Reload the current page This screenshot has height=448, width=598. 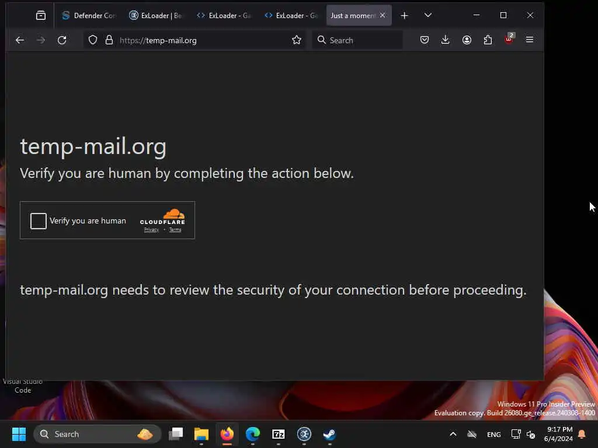62,40
